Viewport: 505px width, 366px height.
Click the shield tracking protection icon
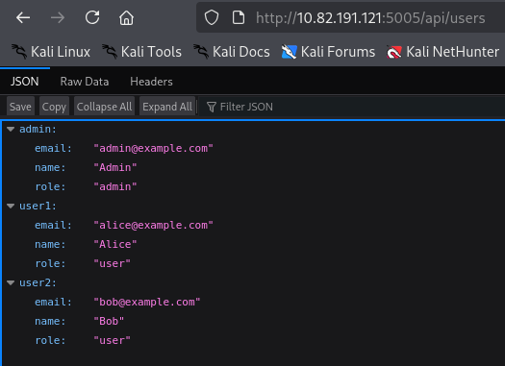212,17
